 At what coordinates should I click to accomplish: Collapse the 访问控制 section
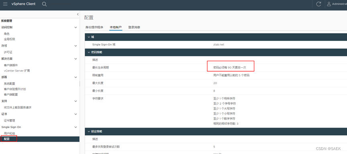coord(76,28)
